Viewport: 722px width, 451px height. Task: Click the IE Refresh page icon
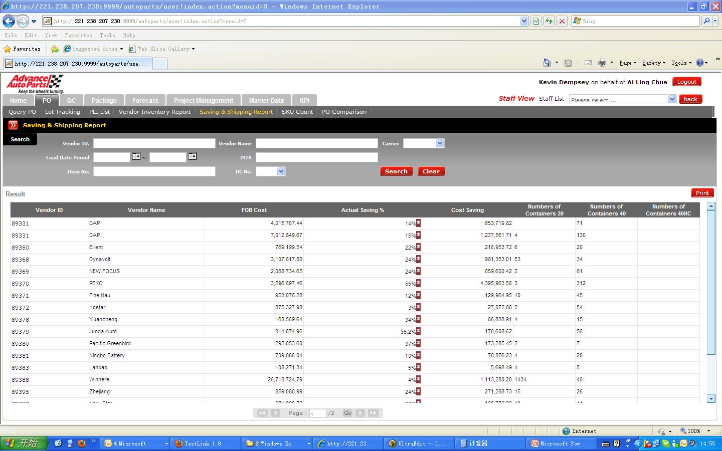click(549, 21)
